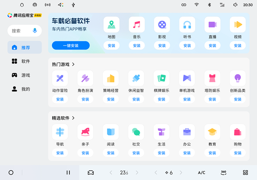257x180 pixels.
Task: Open the 棋牌娱乐 playing cards icon
Action: [x=162, y=78]
